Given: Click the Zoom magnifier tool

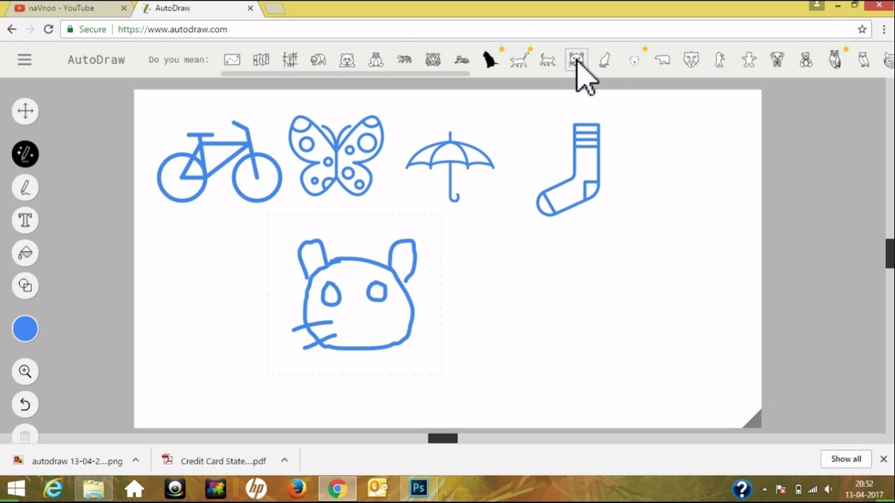Looking at the screenshot, I should coord(25,372).
